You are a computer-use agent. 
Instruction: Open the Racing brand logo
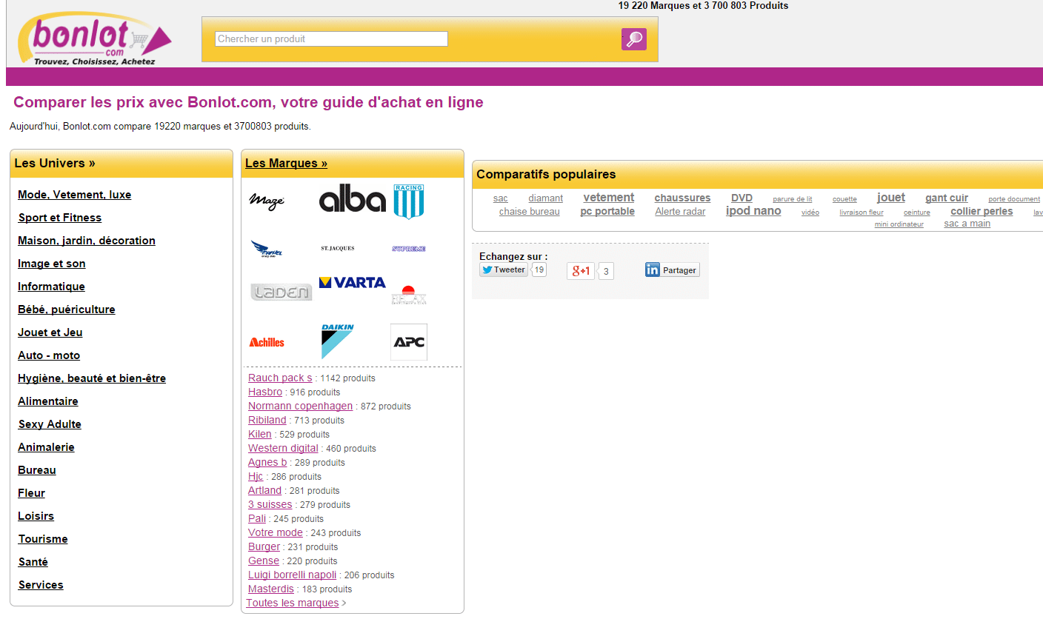(408, 201)
